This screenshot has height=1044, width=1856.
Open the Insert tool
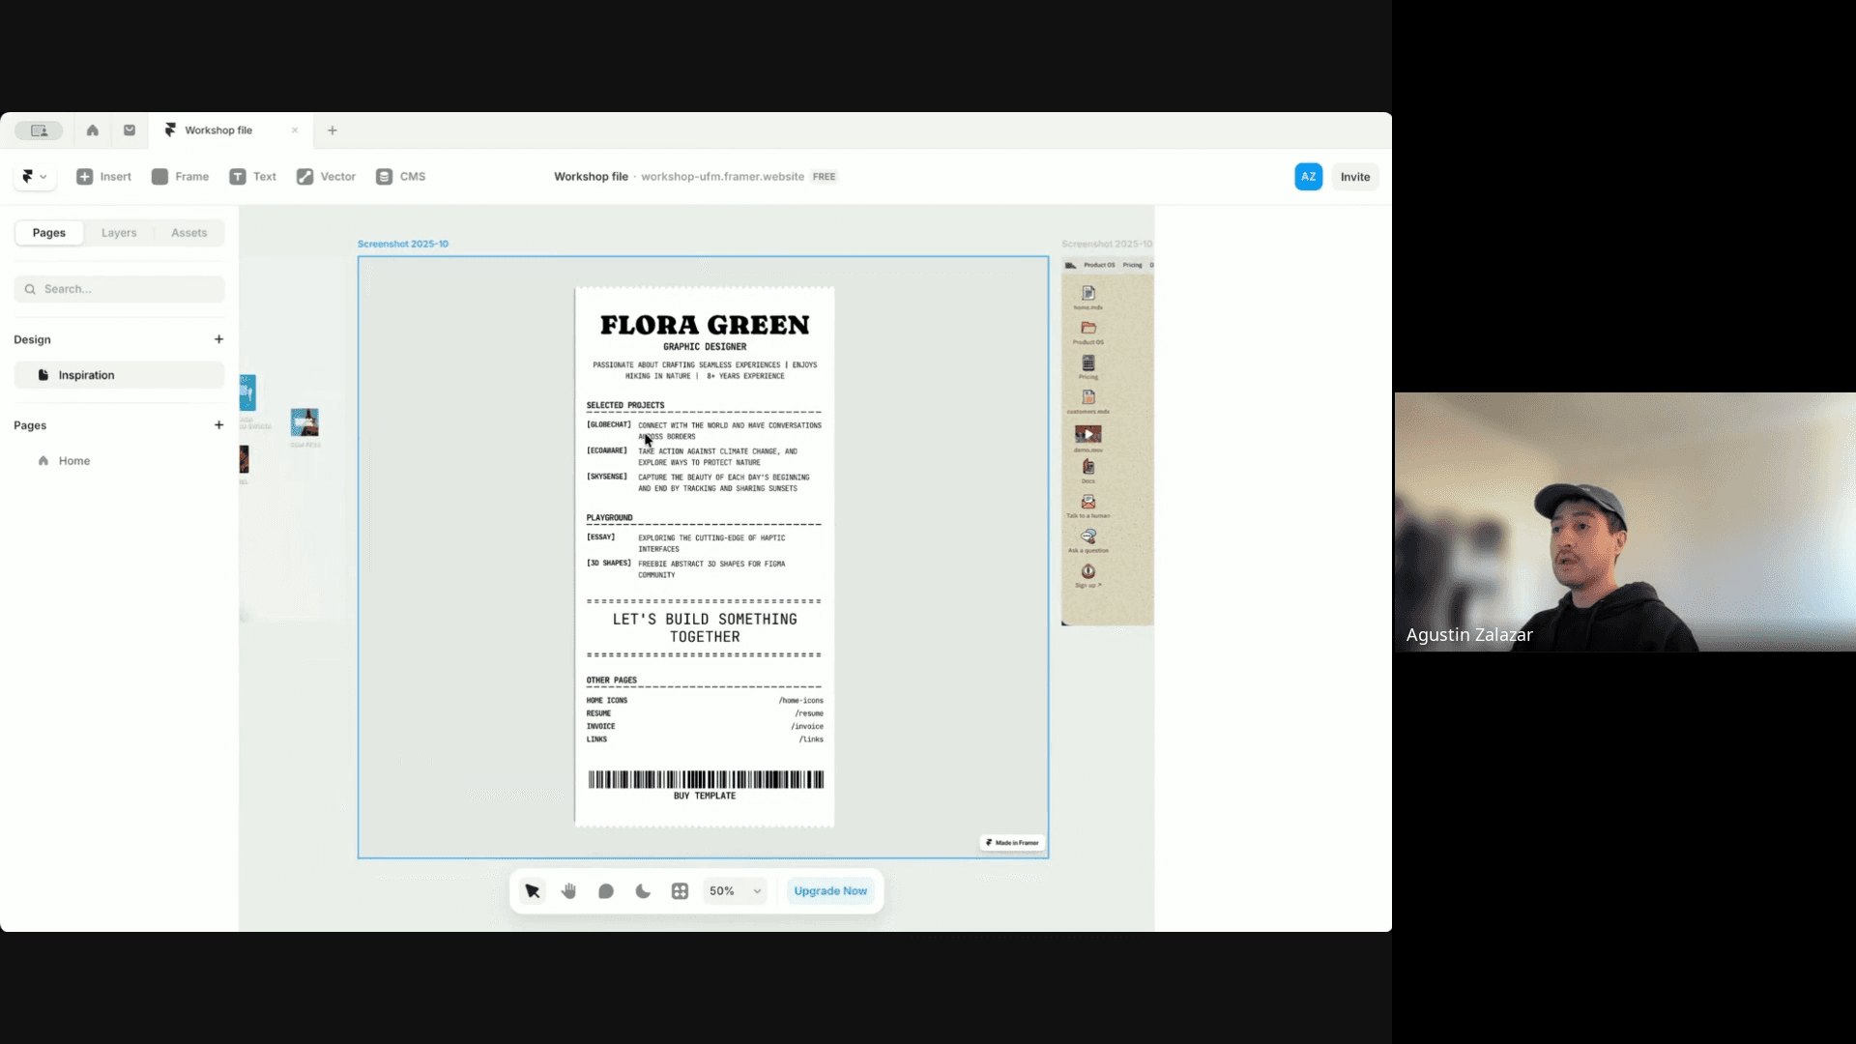[x=103, y=177]
